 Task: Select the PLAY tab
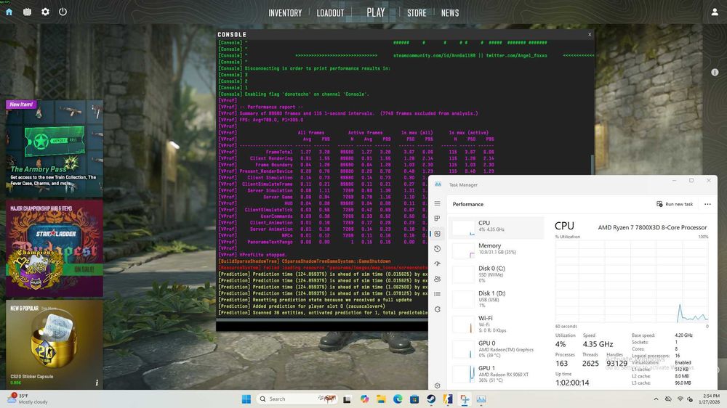[x=376, y=12]
